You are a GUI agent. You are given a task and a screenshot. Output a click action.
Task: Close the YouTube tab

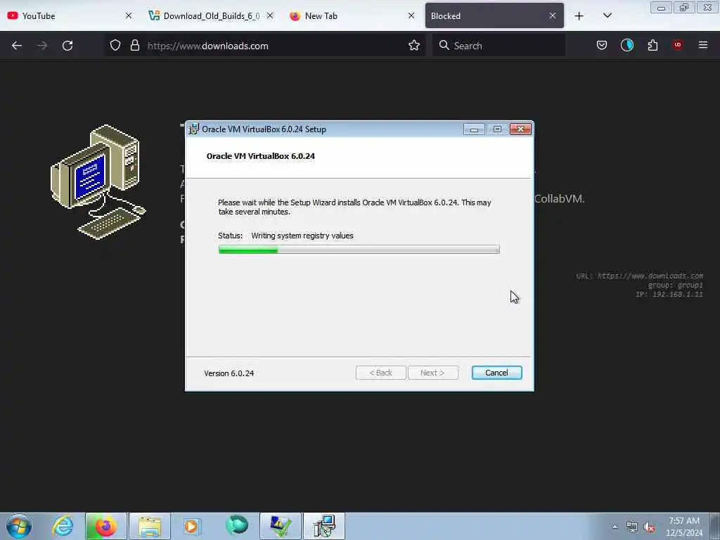(x=129, y=15)
